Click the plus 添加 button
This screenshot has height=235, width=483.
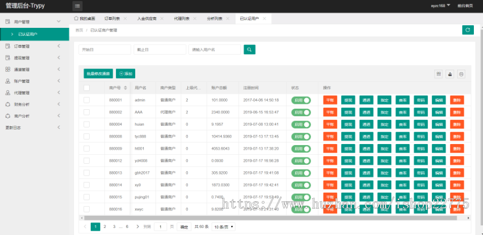[126, 74]
